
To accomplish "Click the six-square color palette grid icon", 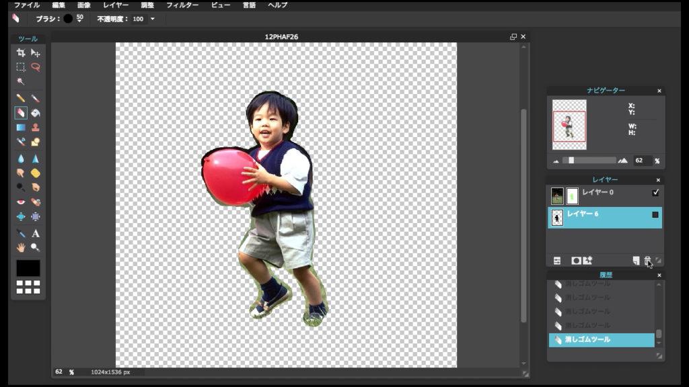I will (28, 287).
